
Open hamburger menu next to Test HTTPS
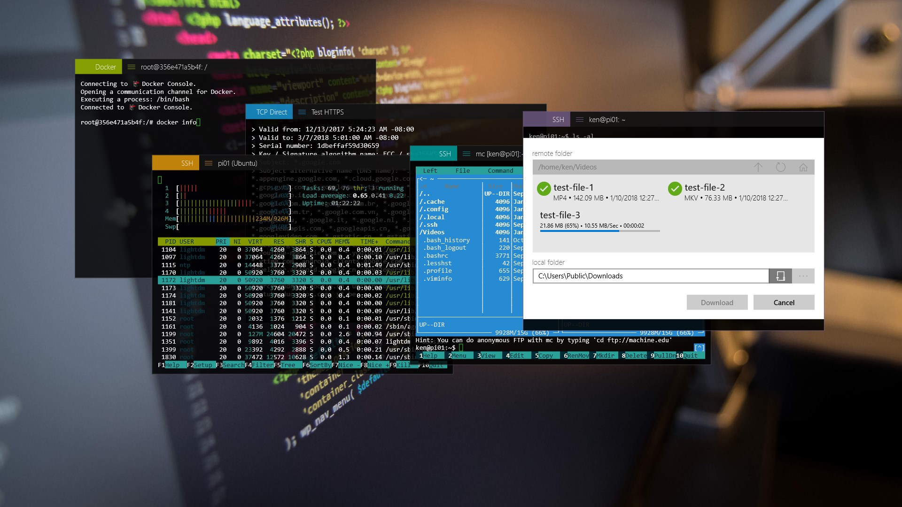click(302, 112)
